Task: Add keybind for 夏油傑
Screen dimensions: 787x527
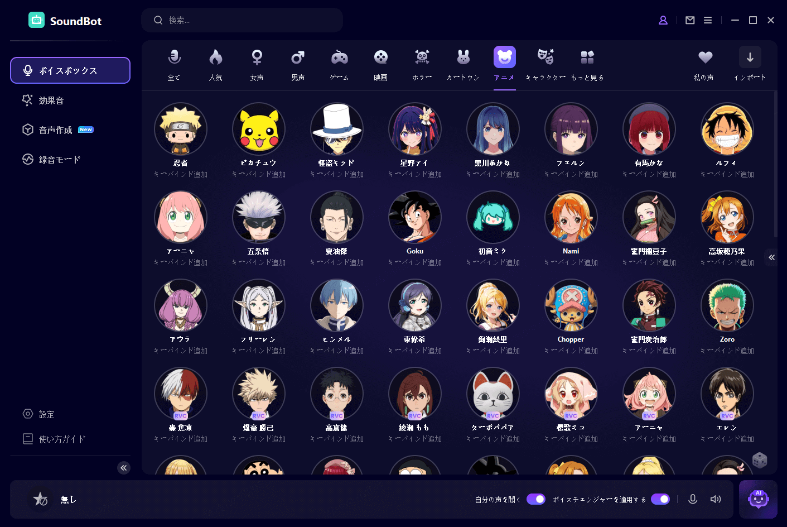Action: (337, 262)
